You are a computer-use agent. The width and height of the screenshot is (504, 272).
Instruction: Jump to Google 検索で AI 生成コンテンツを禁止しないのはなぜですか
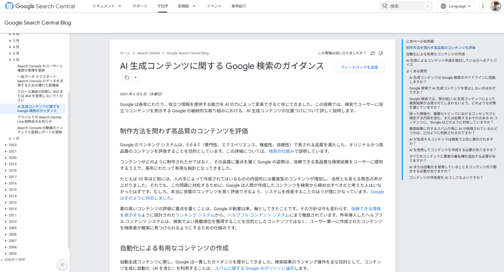tap(452, 90)
